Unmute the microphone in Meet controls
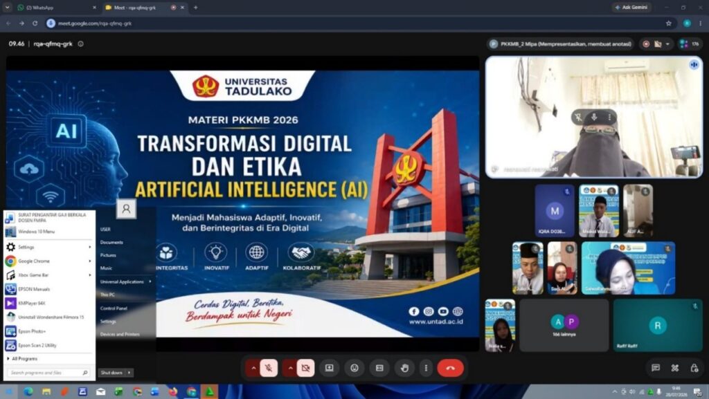 (x=269, y=368)
